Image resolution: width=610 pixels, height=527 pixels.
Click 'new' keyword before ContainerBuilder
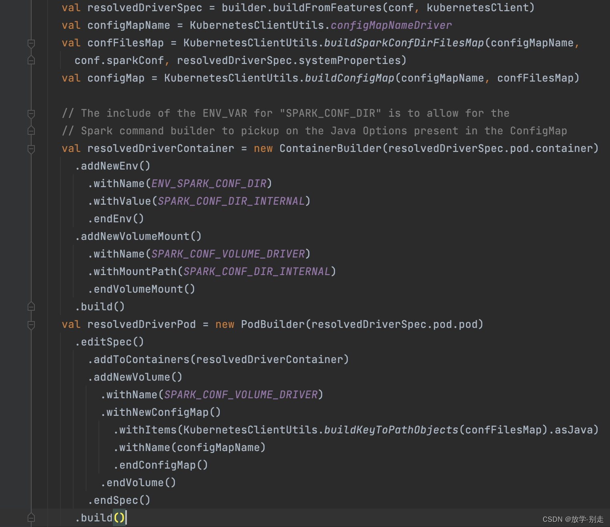point(263,148)
